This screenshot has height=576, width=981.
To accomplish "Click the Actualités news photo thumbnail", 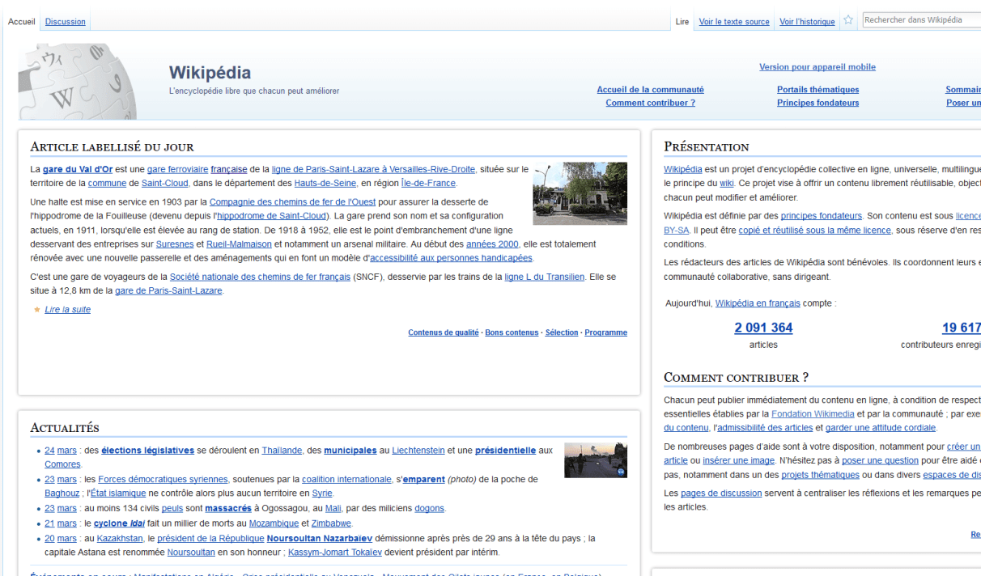I will click(x=596, y=460).
